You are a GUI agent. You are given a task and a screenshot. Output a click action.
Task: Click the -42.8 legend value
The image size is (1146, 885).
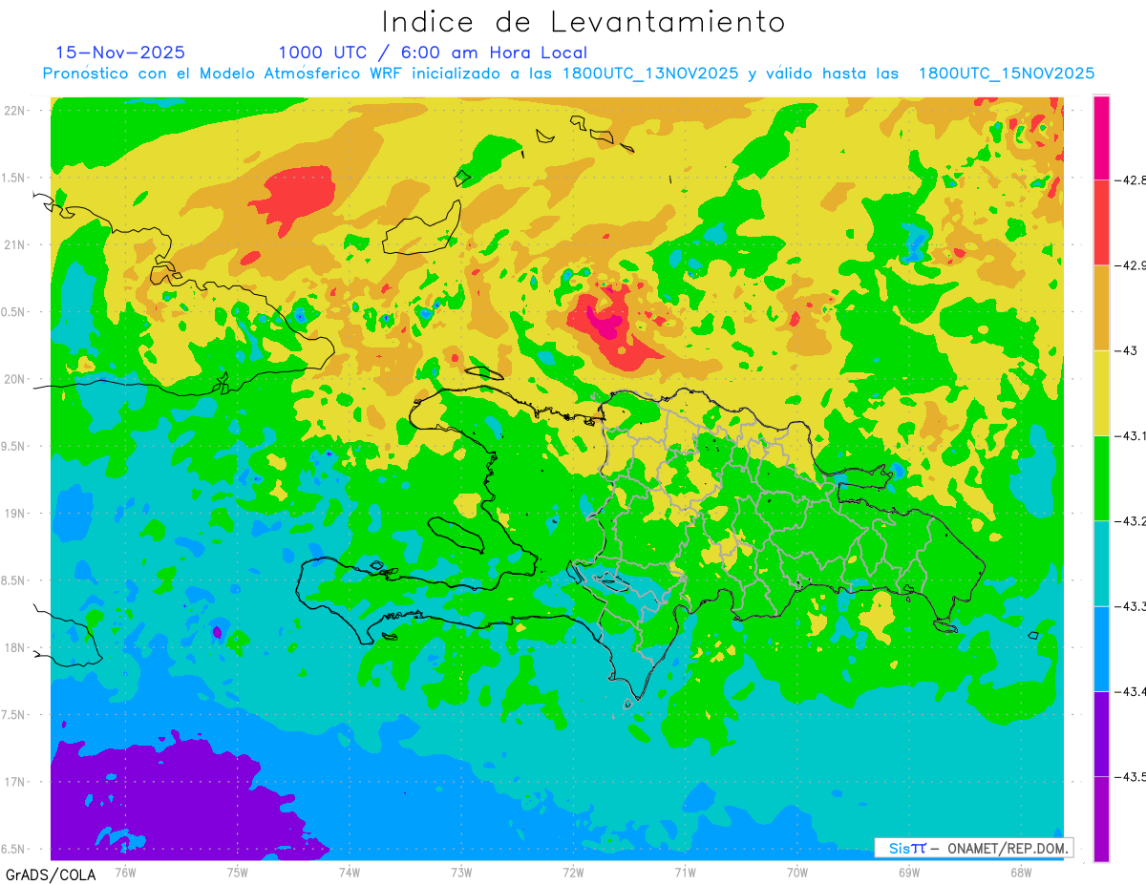coord(1131,179)
